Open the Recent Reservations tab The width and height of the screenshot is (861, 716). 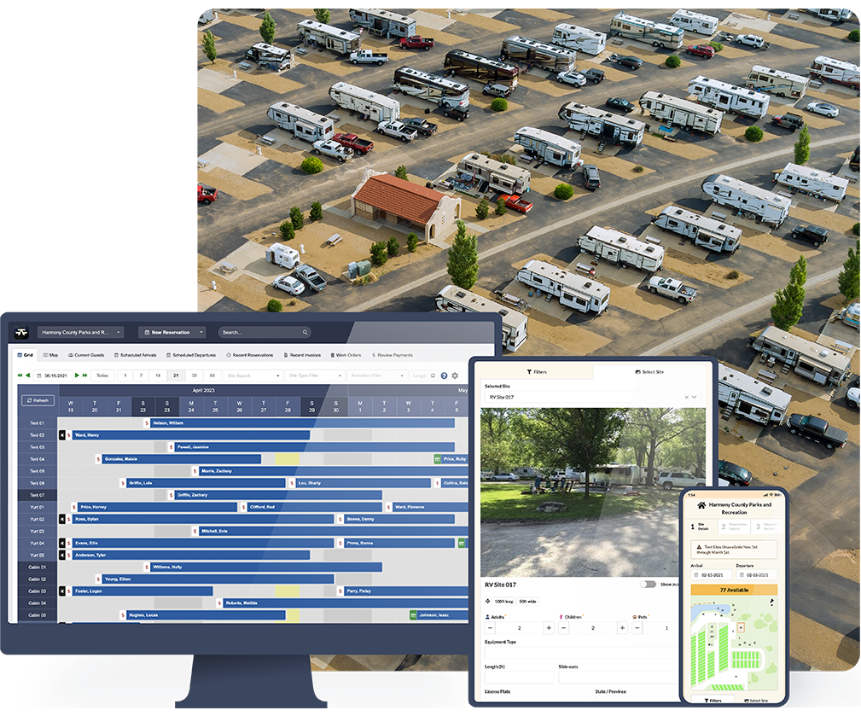[x=250, y=355]
